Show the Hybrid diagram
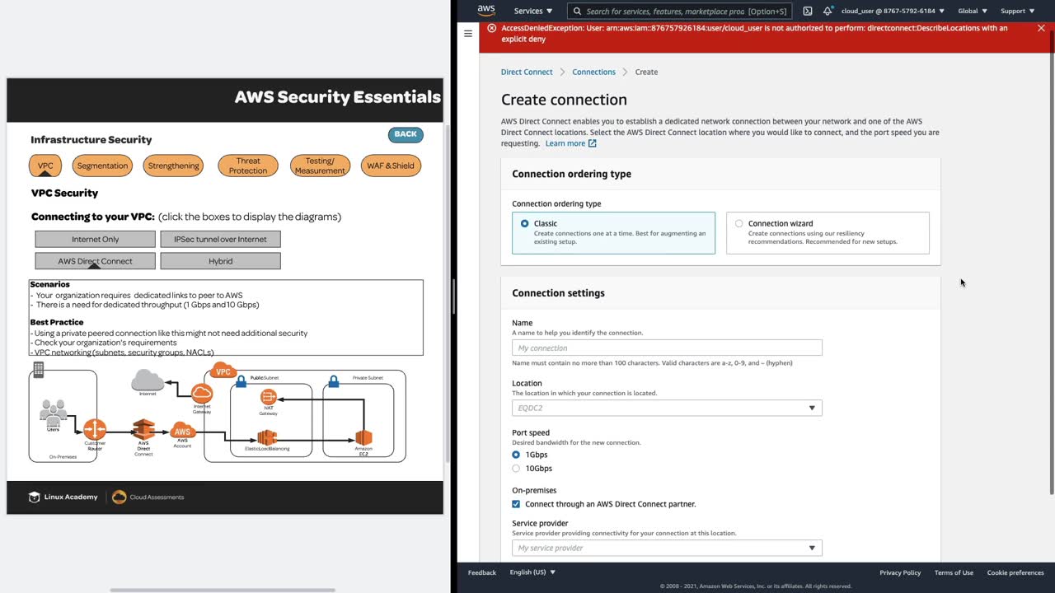This screenshot has width=1055, height=593. (x=220, y=261)
